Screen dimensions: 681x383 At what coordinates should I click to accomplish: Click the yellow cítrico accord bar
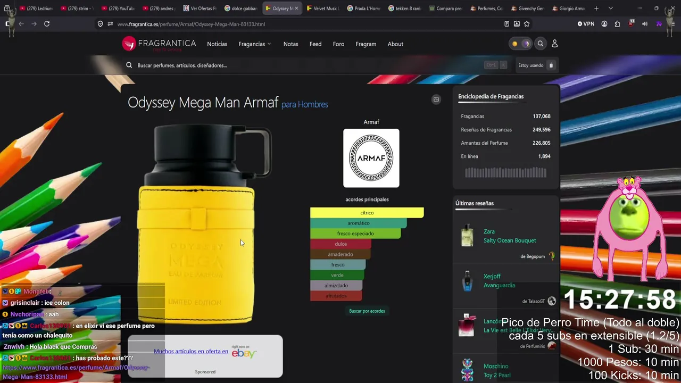[367, 213]
